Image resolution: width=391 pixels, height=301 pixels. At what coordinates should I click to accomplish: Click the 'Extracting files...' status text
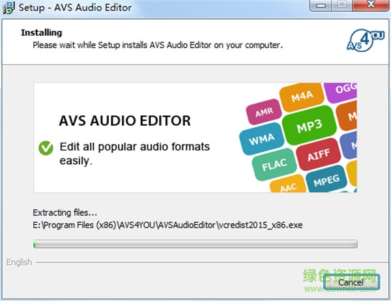[65, 212]
